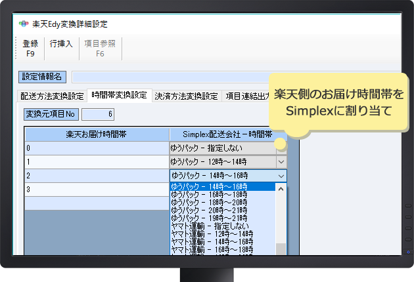Switch to the 項目連結出力 tab
414x282 pixels.
(246, 96)
